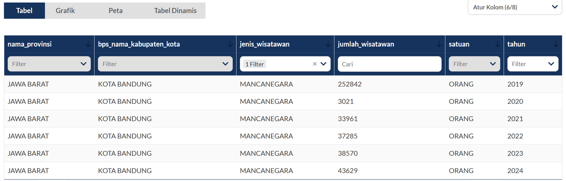Sort by nama_provinsi arrow icon
Viewport: 566px width, 181px height.
coord(88,44)
